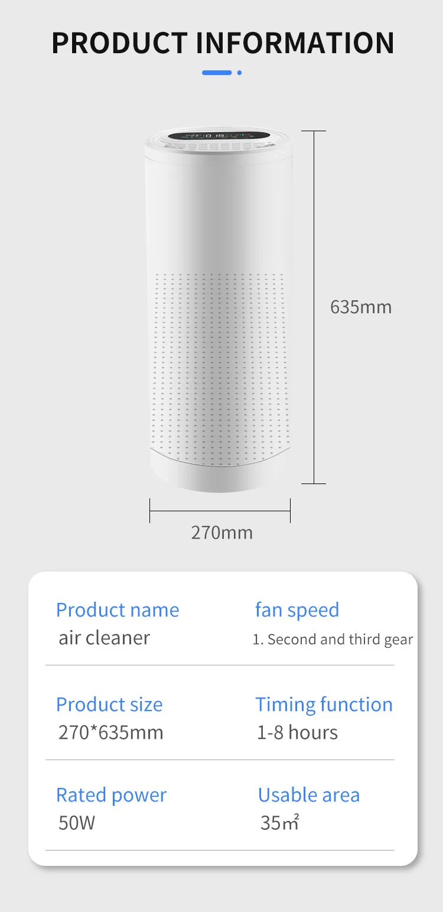The image size is (443, 912).
Task: Click the Timing function label
Action: click(324, 705)
